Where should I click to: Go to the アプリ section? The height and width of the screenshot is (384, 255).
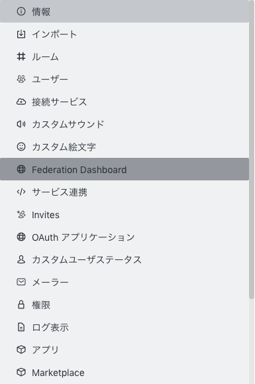pos(125,350)
